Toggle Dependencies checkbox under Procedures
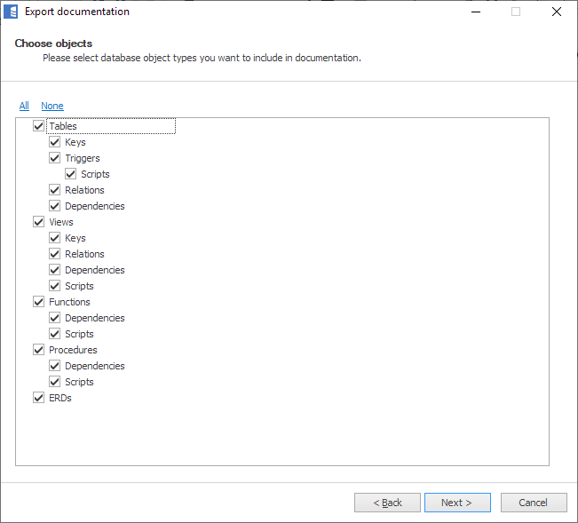Screen dimensions: 578x523 54,366
